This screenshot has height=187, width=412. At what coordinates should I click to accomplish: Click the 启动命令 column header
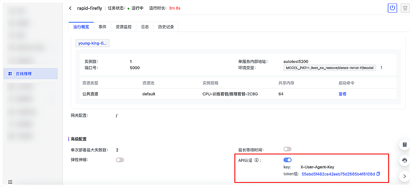(x=347, y=83)
